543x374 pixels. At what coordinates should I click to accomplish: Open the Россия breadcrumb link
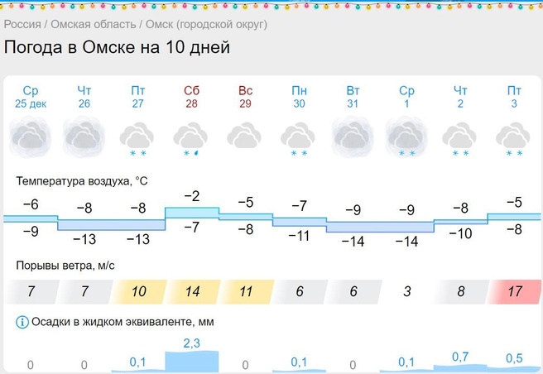22,25
